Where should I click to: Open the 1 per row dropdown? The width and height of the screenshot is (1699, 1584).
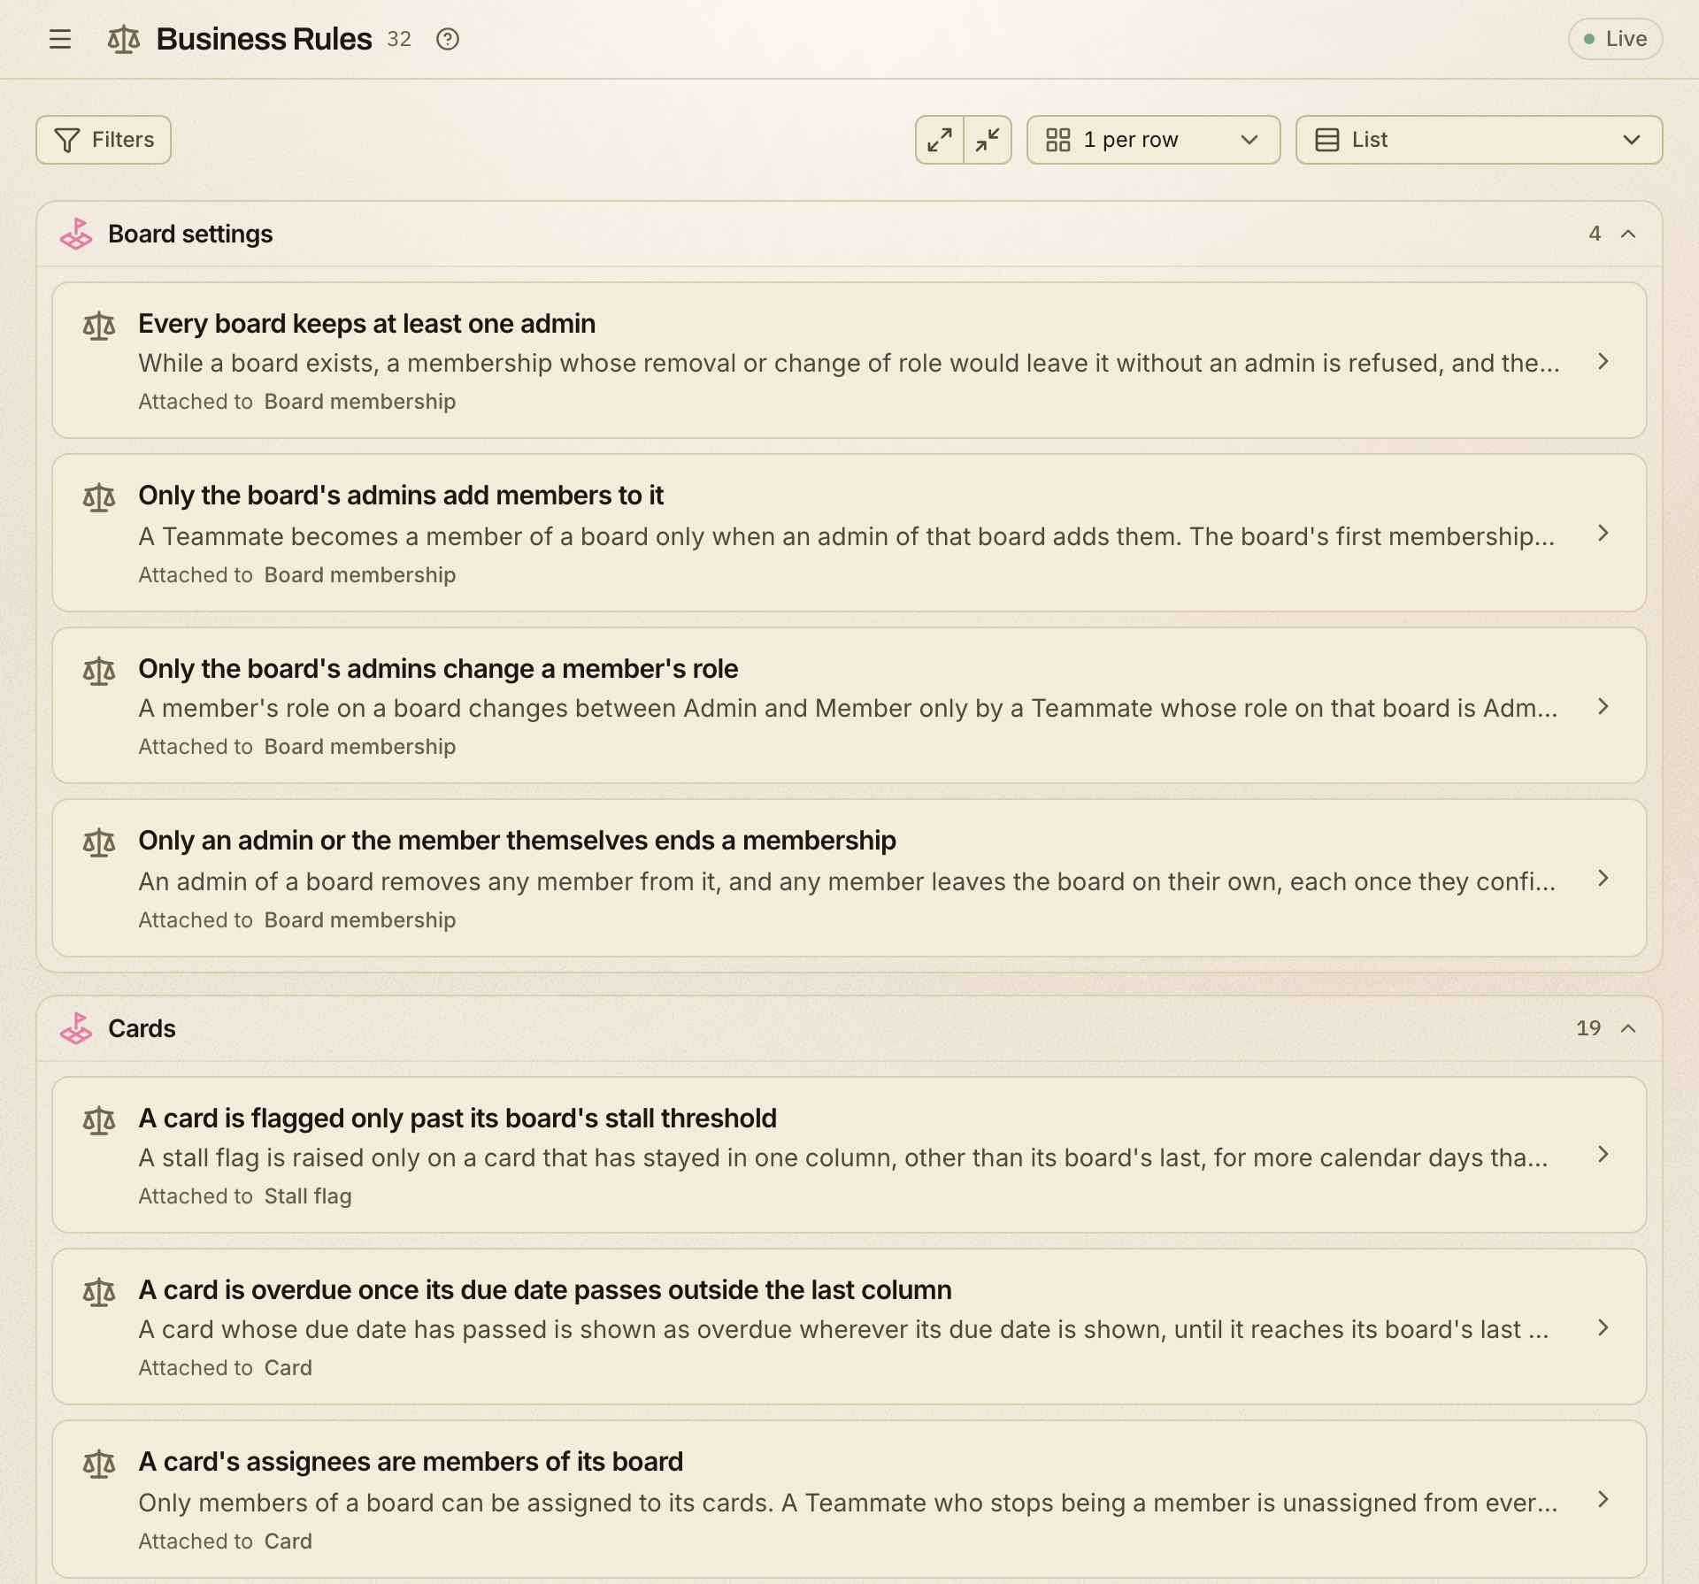1153,140
